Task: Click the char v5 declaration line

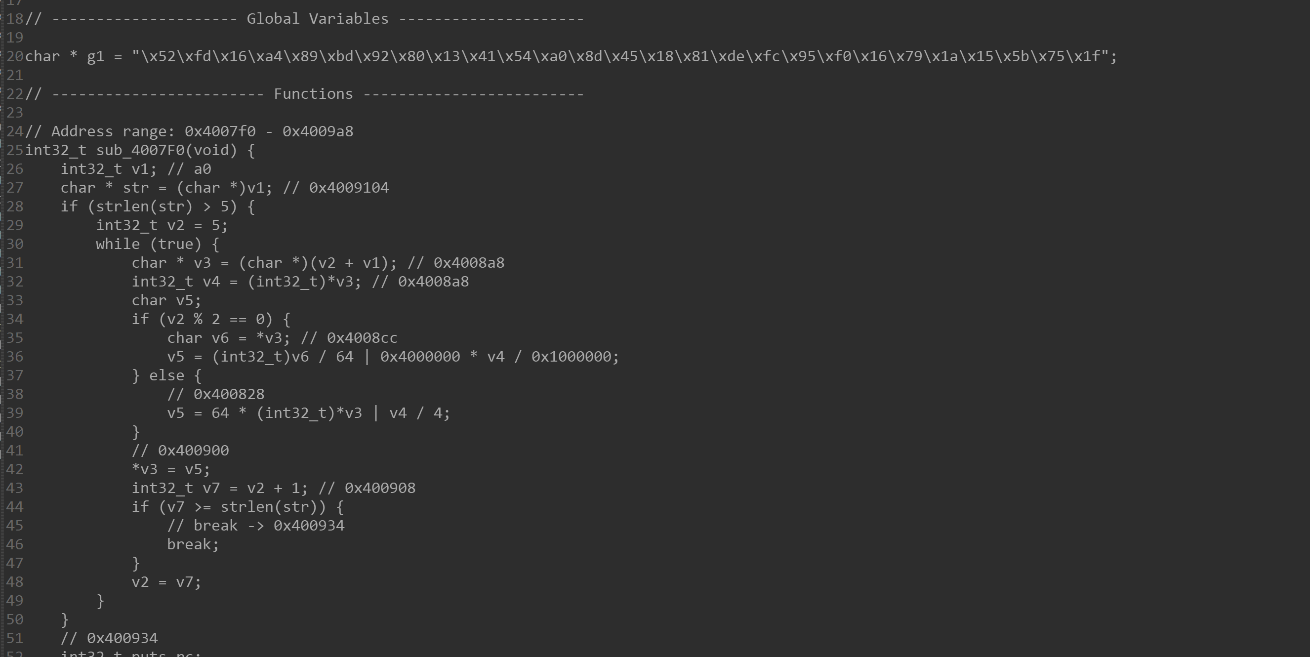Action: coord(166,300)
